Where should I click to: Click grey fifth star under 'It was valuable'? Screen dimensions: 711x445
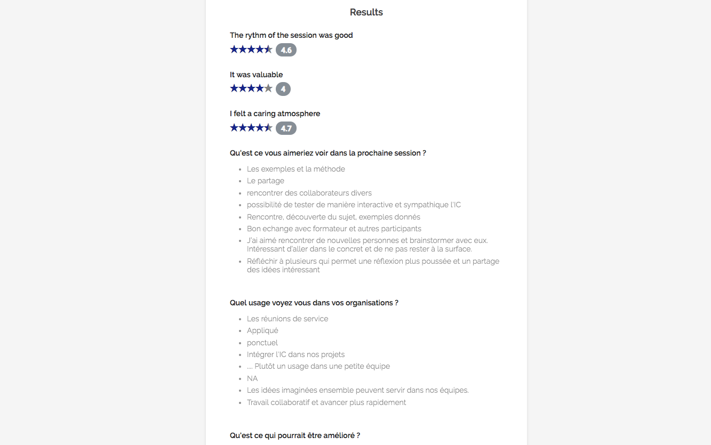coord(268,88)
